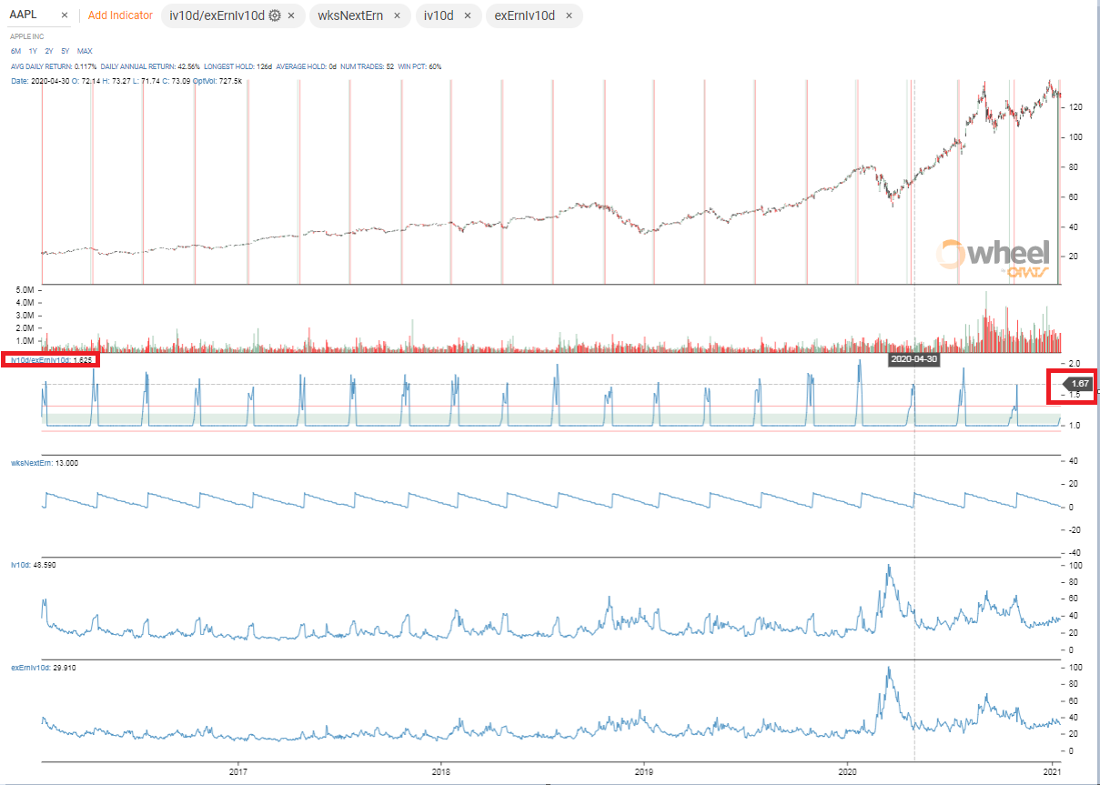The image size is (1100, 785).
Task: Click the exErnIv10d chip label
Action: click(524, 15)
